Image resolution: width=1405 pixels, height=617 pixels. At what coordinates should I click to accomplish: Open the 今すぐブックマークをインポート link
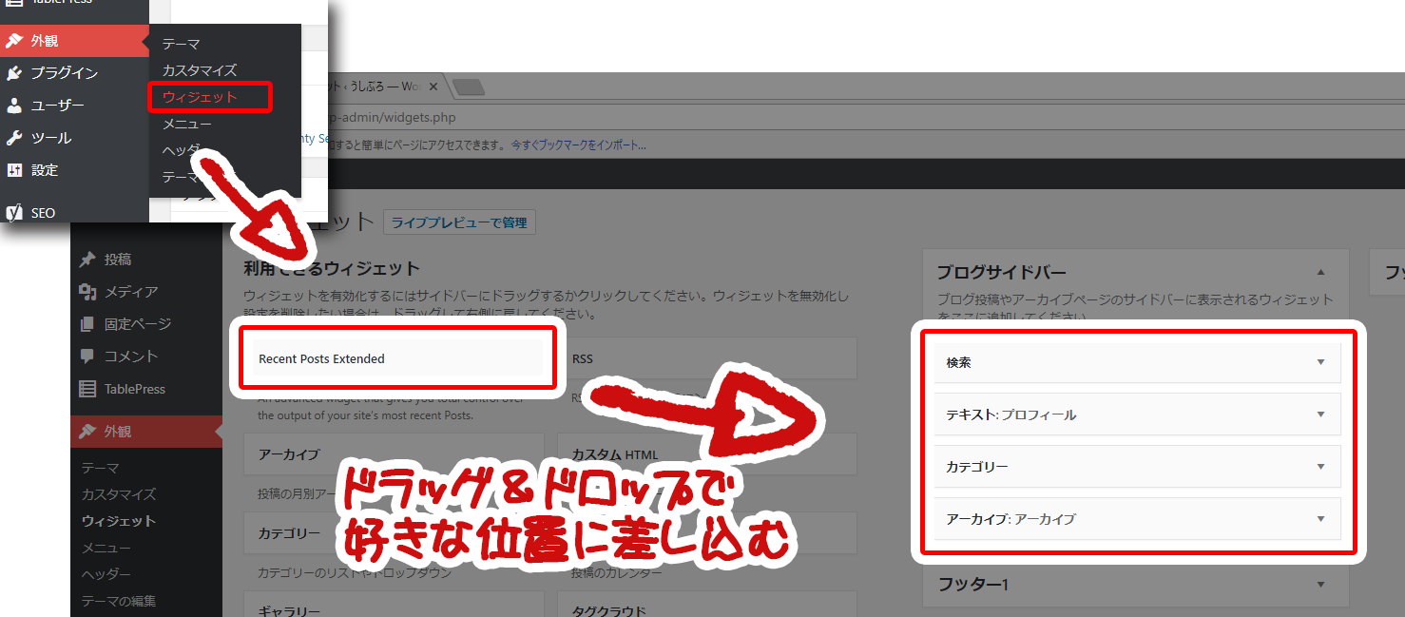(x=578, y=145)
